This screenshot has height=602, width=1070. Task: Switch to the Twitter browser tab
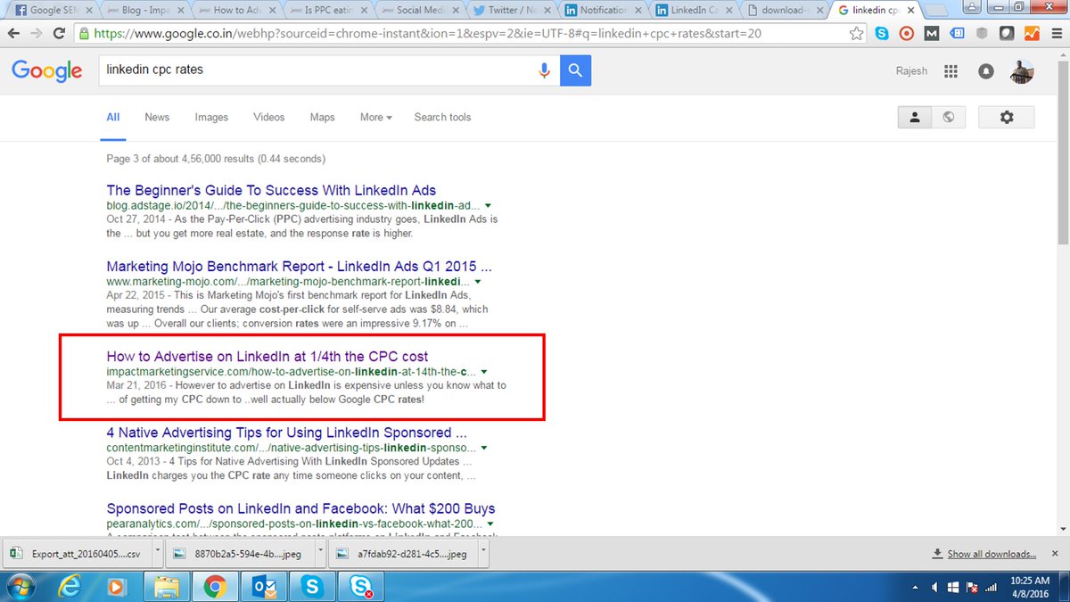(511, 11)
